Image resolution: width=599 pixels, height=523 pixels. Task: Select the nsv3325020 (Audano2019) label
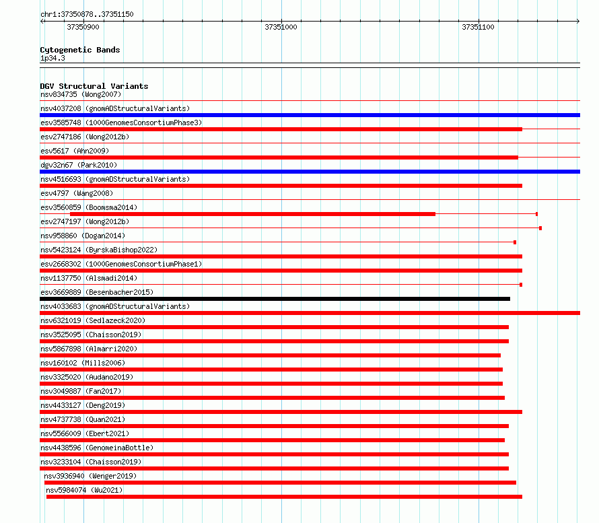87,377
